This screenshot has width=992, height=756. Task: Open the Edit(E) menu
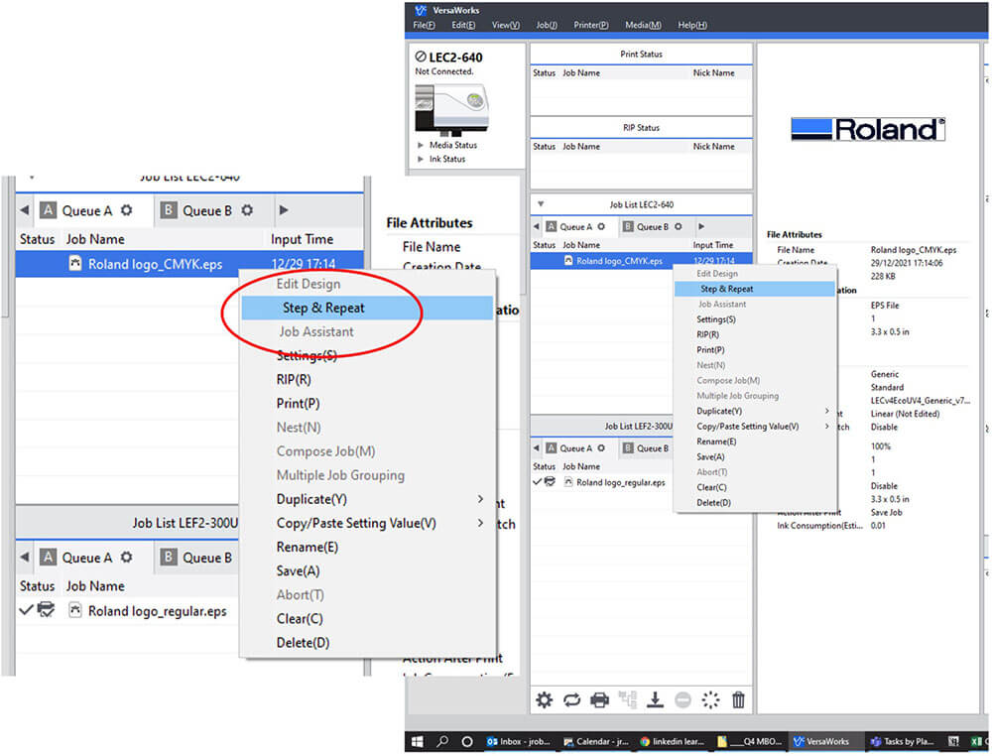pos(463,25)
